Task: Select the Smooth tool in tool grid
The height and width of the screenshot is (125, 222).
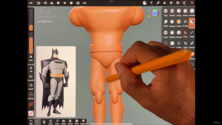Action: click(192, 12)
